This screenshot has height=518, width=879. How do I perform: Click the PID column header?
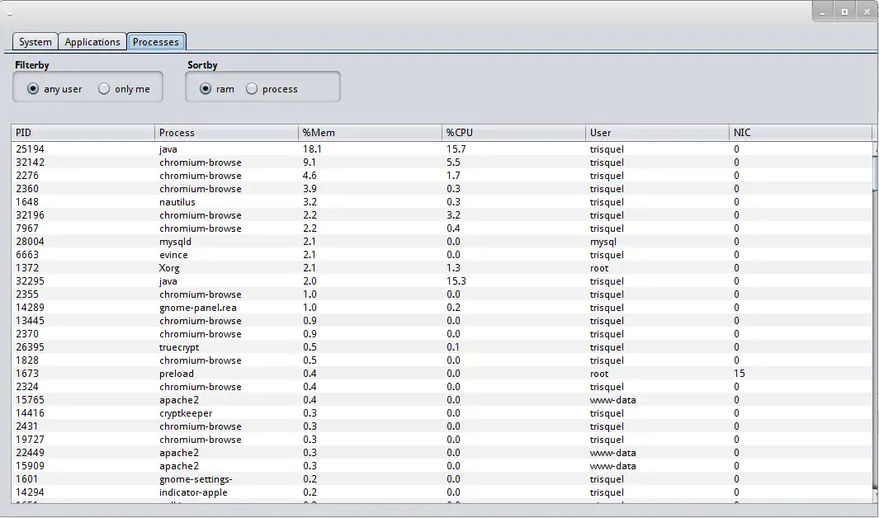coord(83,133)
